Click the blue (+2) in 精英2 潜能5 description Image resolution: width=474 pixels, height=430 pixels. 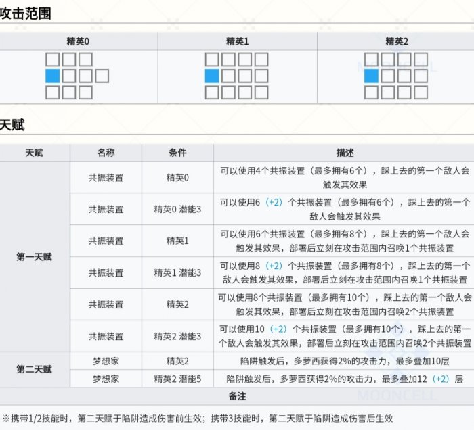point(441,379)
